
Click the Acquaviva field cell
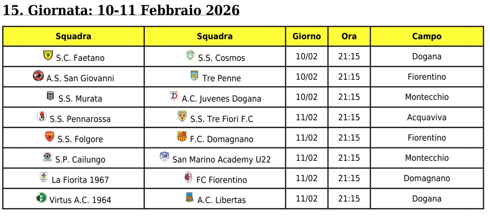[x=427, y=117]
